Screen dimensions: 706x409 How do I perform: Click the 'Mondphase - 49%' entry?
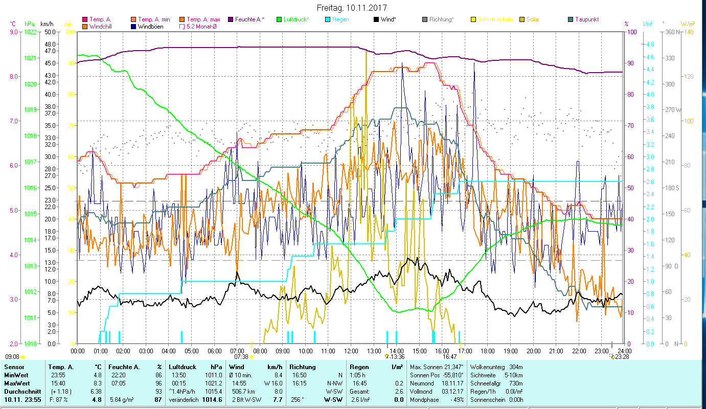click(x=436, y=400)
